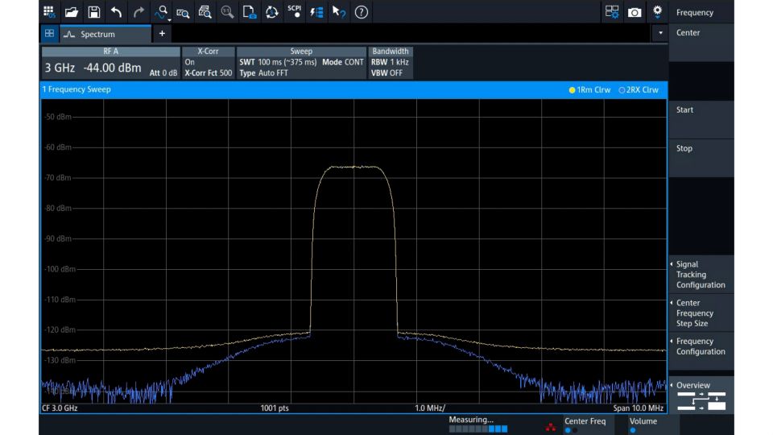Click the camera screenshot icon
This screenshot has height=435, width=773.
pyautogui.click(x=635, y=12)
